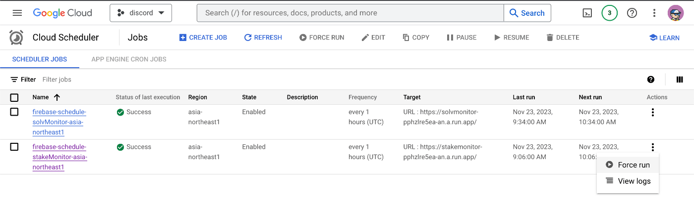Open the main navigation hamburger menu

17,13
